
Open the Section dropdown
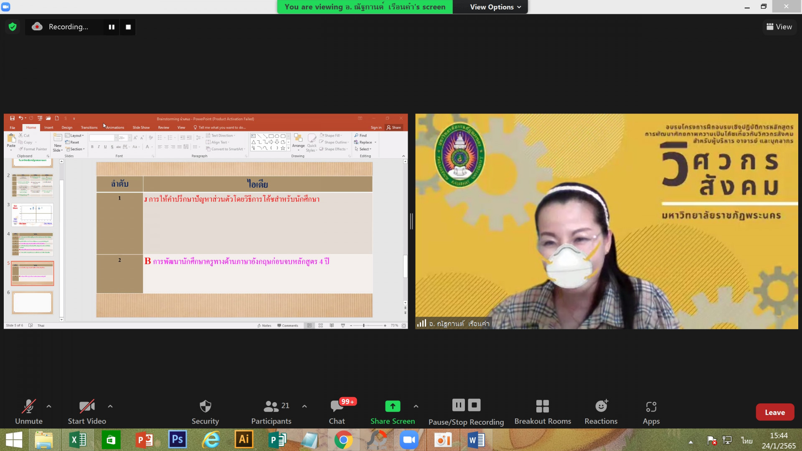(76, 149)
